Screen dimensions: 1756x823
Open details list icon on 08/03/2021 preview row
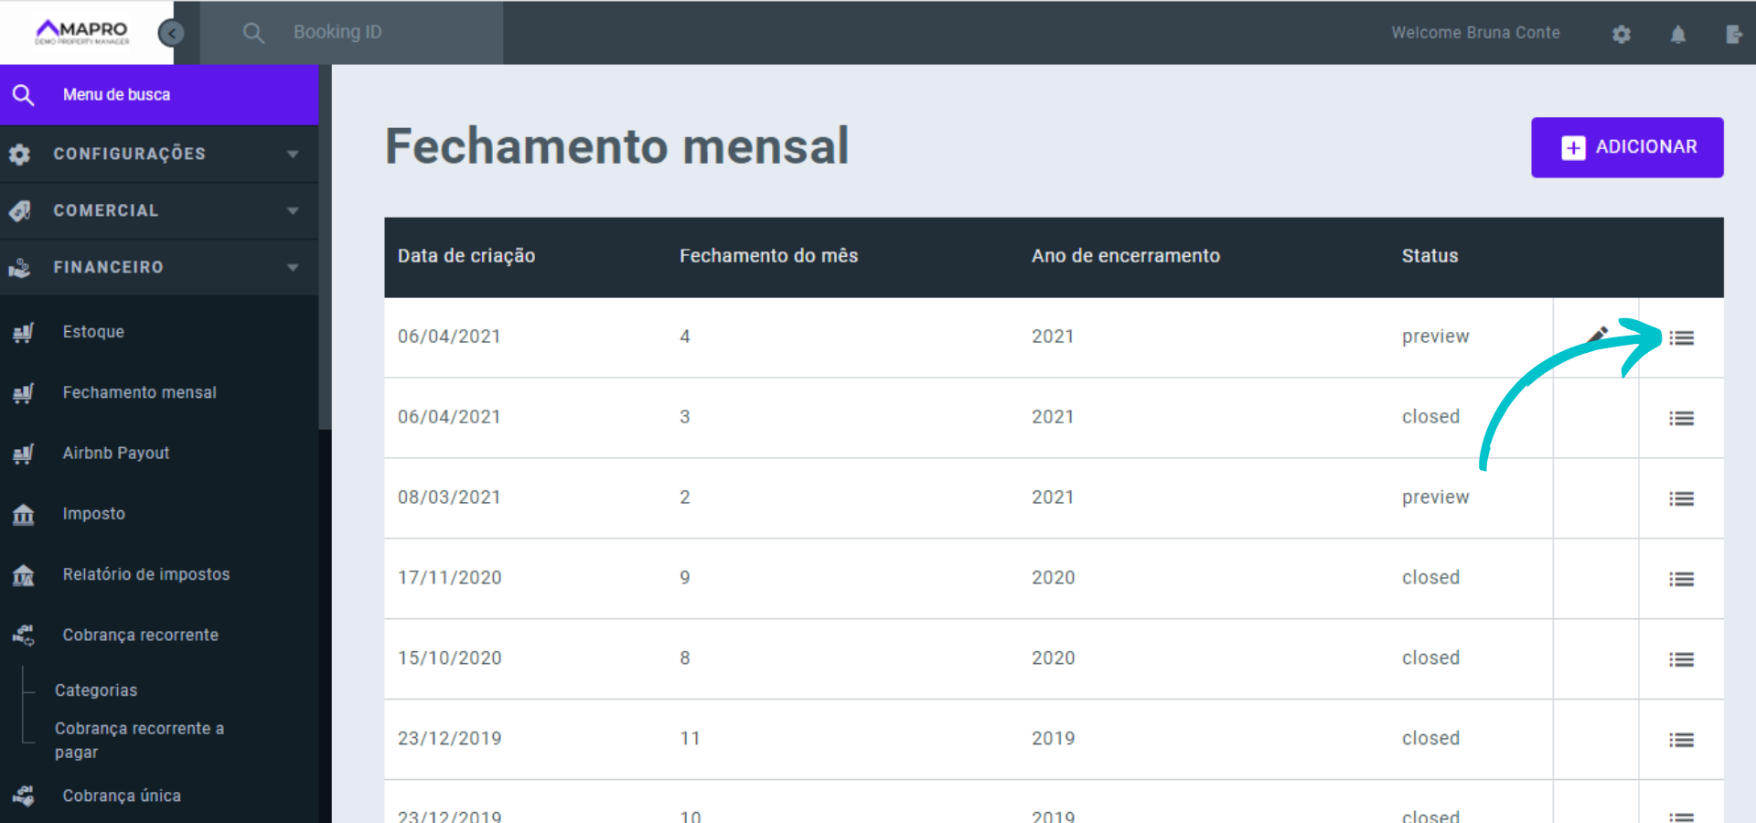coord(1681,498)
